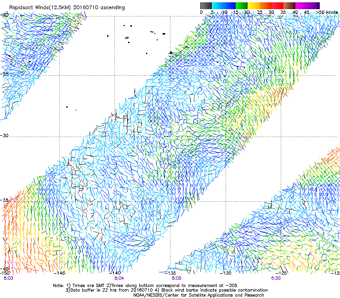Click the cyan 5-10 knots legend segment
The height and width of the screenshot is (298, 340).
coord(218,6)
